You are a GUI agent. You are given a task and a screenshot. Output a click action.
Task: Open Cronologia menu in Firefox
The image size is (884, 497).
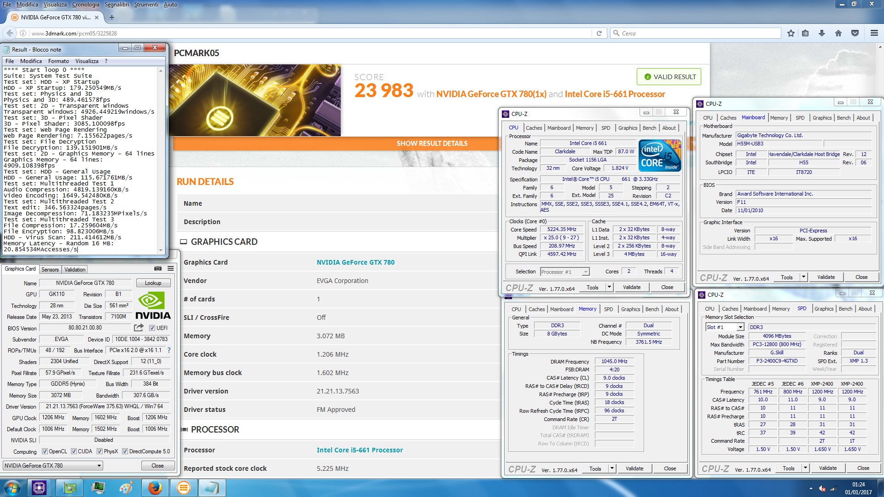(86, 5)
